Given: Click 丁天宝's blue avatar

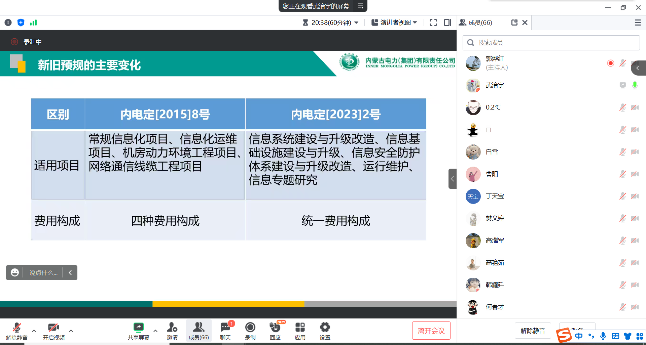Looking at the screenshot, I should 473,196.
